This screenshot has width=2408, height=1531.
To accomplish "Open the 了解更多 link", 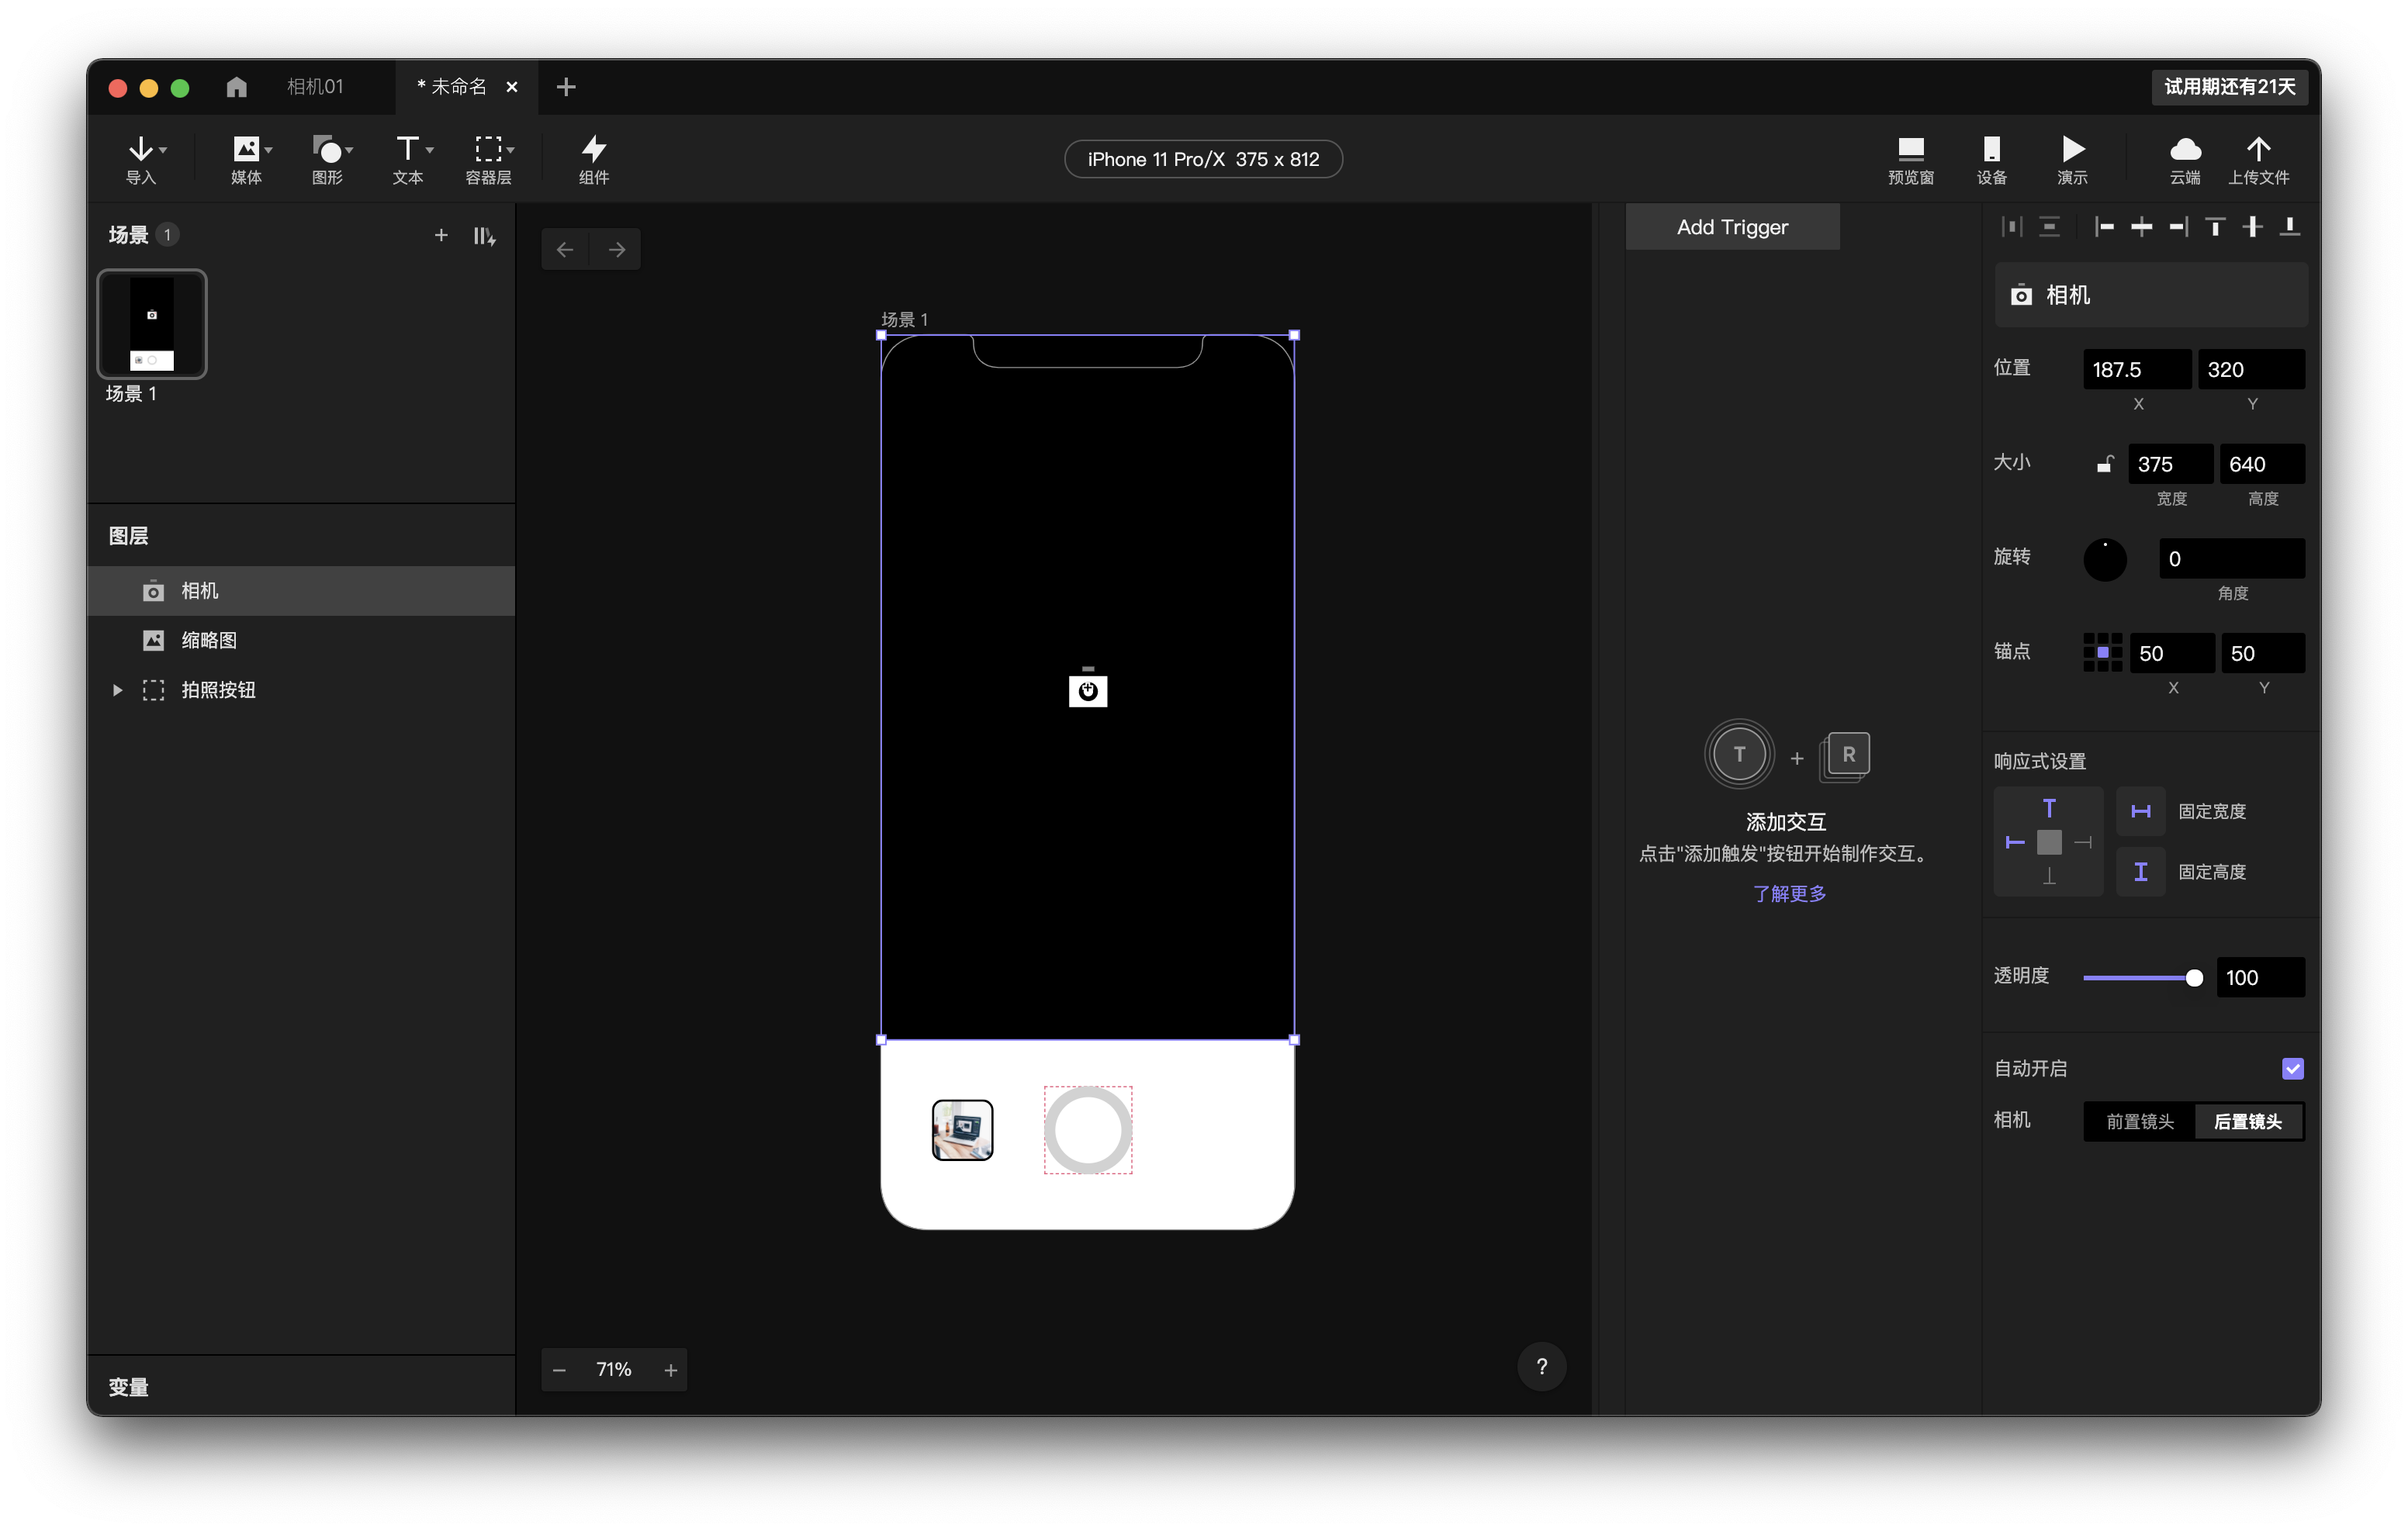I will pyautogui.click(x=1789, y=893).
